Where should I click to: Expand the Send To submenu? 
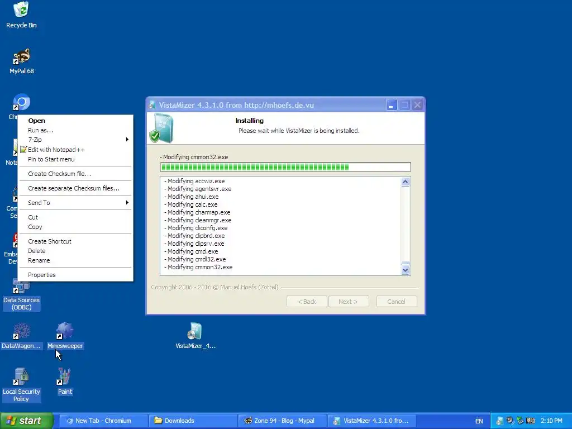[x=75, y=203]
